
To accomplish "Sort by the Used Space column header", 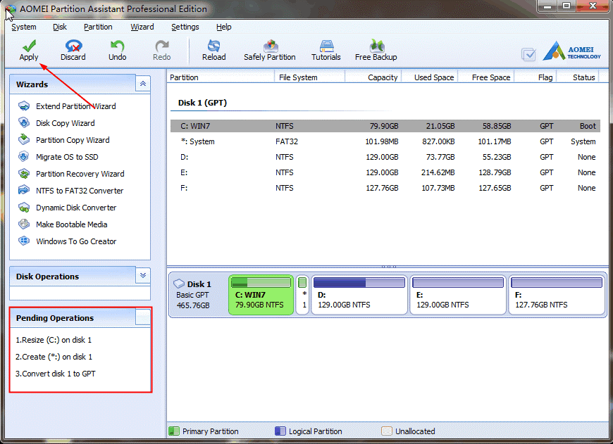I will pyautogui.click(x=434, y=77).
